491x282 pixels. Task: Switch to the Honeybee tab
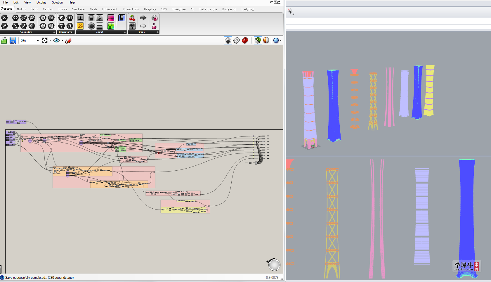(178, 9)
